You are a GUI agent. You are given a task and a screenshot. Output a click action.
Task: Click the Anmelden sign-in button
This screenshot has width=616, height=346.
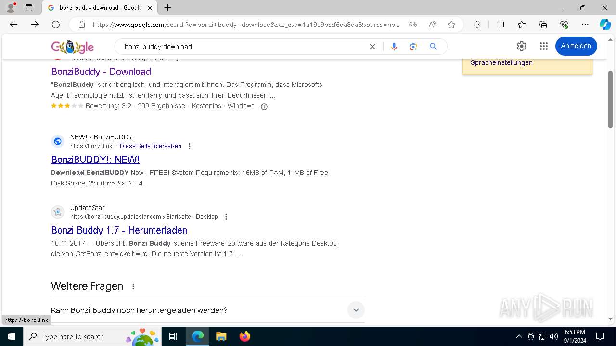[x=576, y=46]
